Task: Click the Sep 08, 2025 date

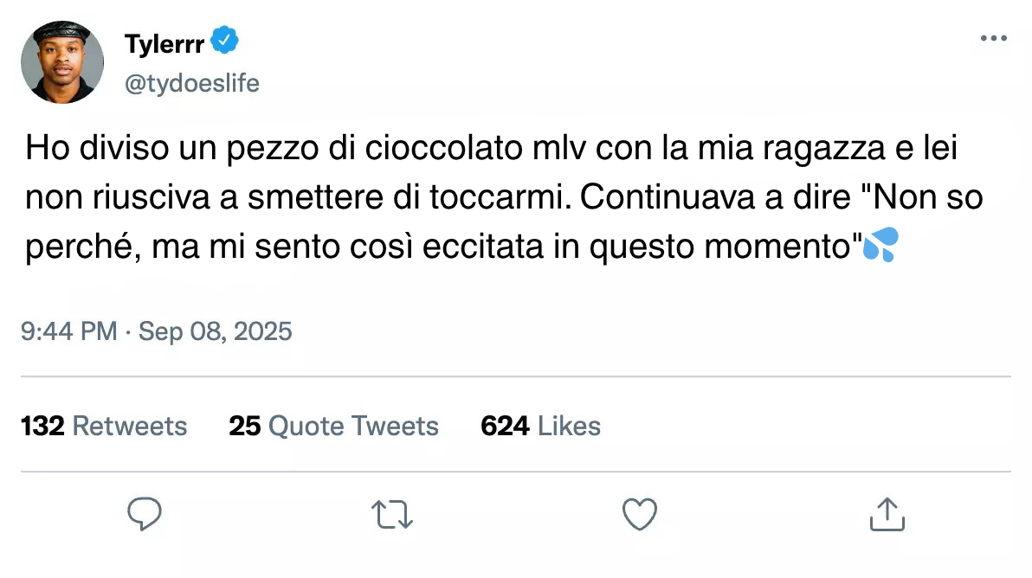Action: [x=216, y=331]
